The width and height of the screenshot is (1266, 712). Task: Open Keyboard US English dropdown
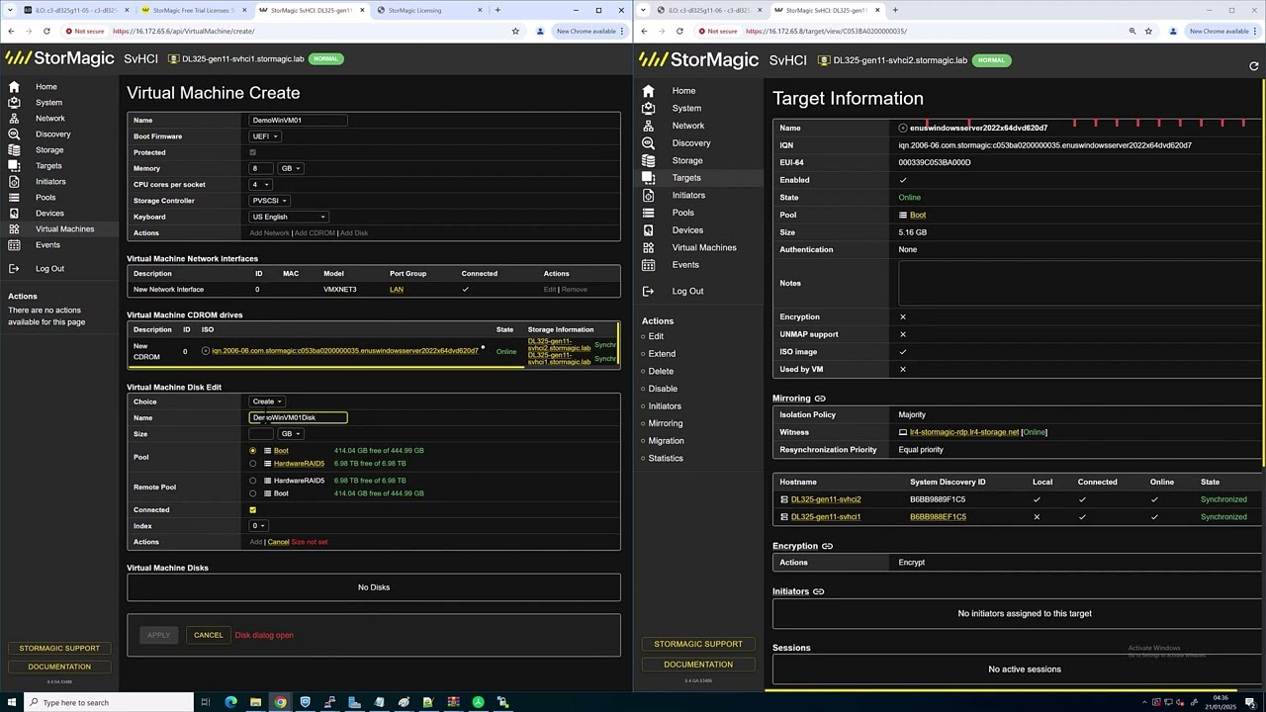pyautogui.click(x=288, y=217)
